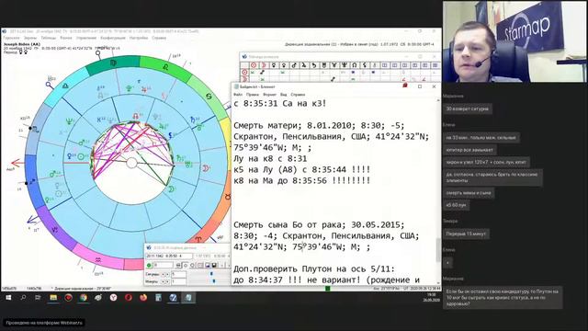This screenshot has width=588, height=331.
Task: Click chat message "Перерыв 15 минут"
Action: pyautogui.click(x=466, y=234)
